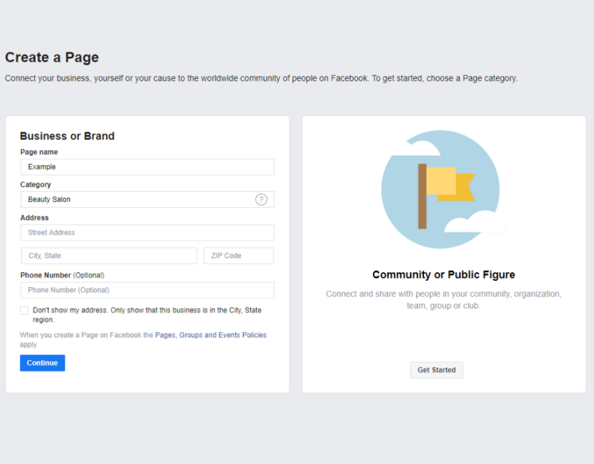Click the Get Started button
The width and height of the screenshot is (594, 464).
(x=437, y=370)
